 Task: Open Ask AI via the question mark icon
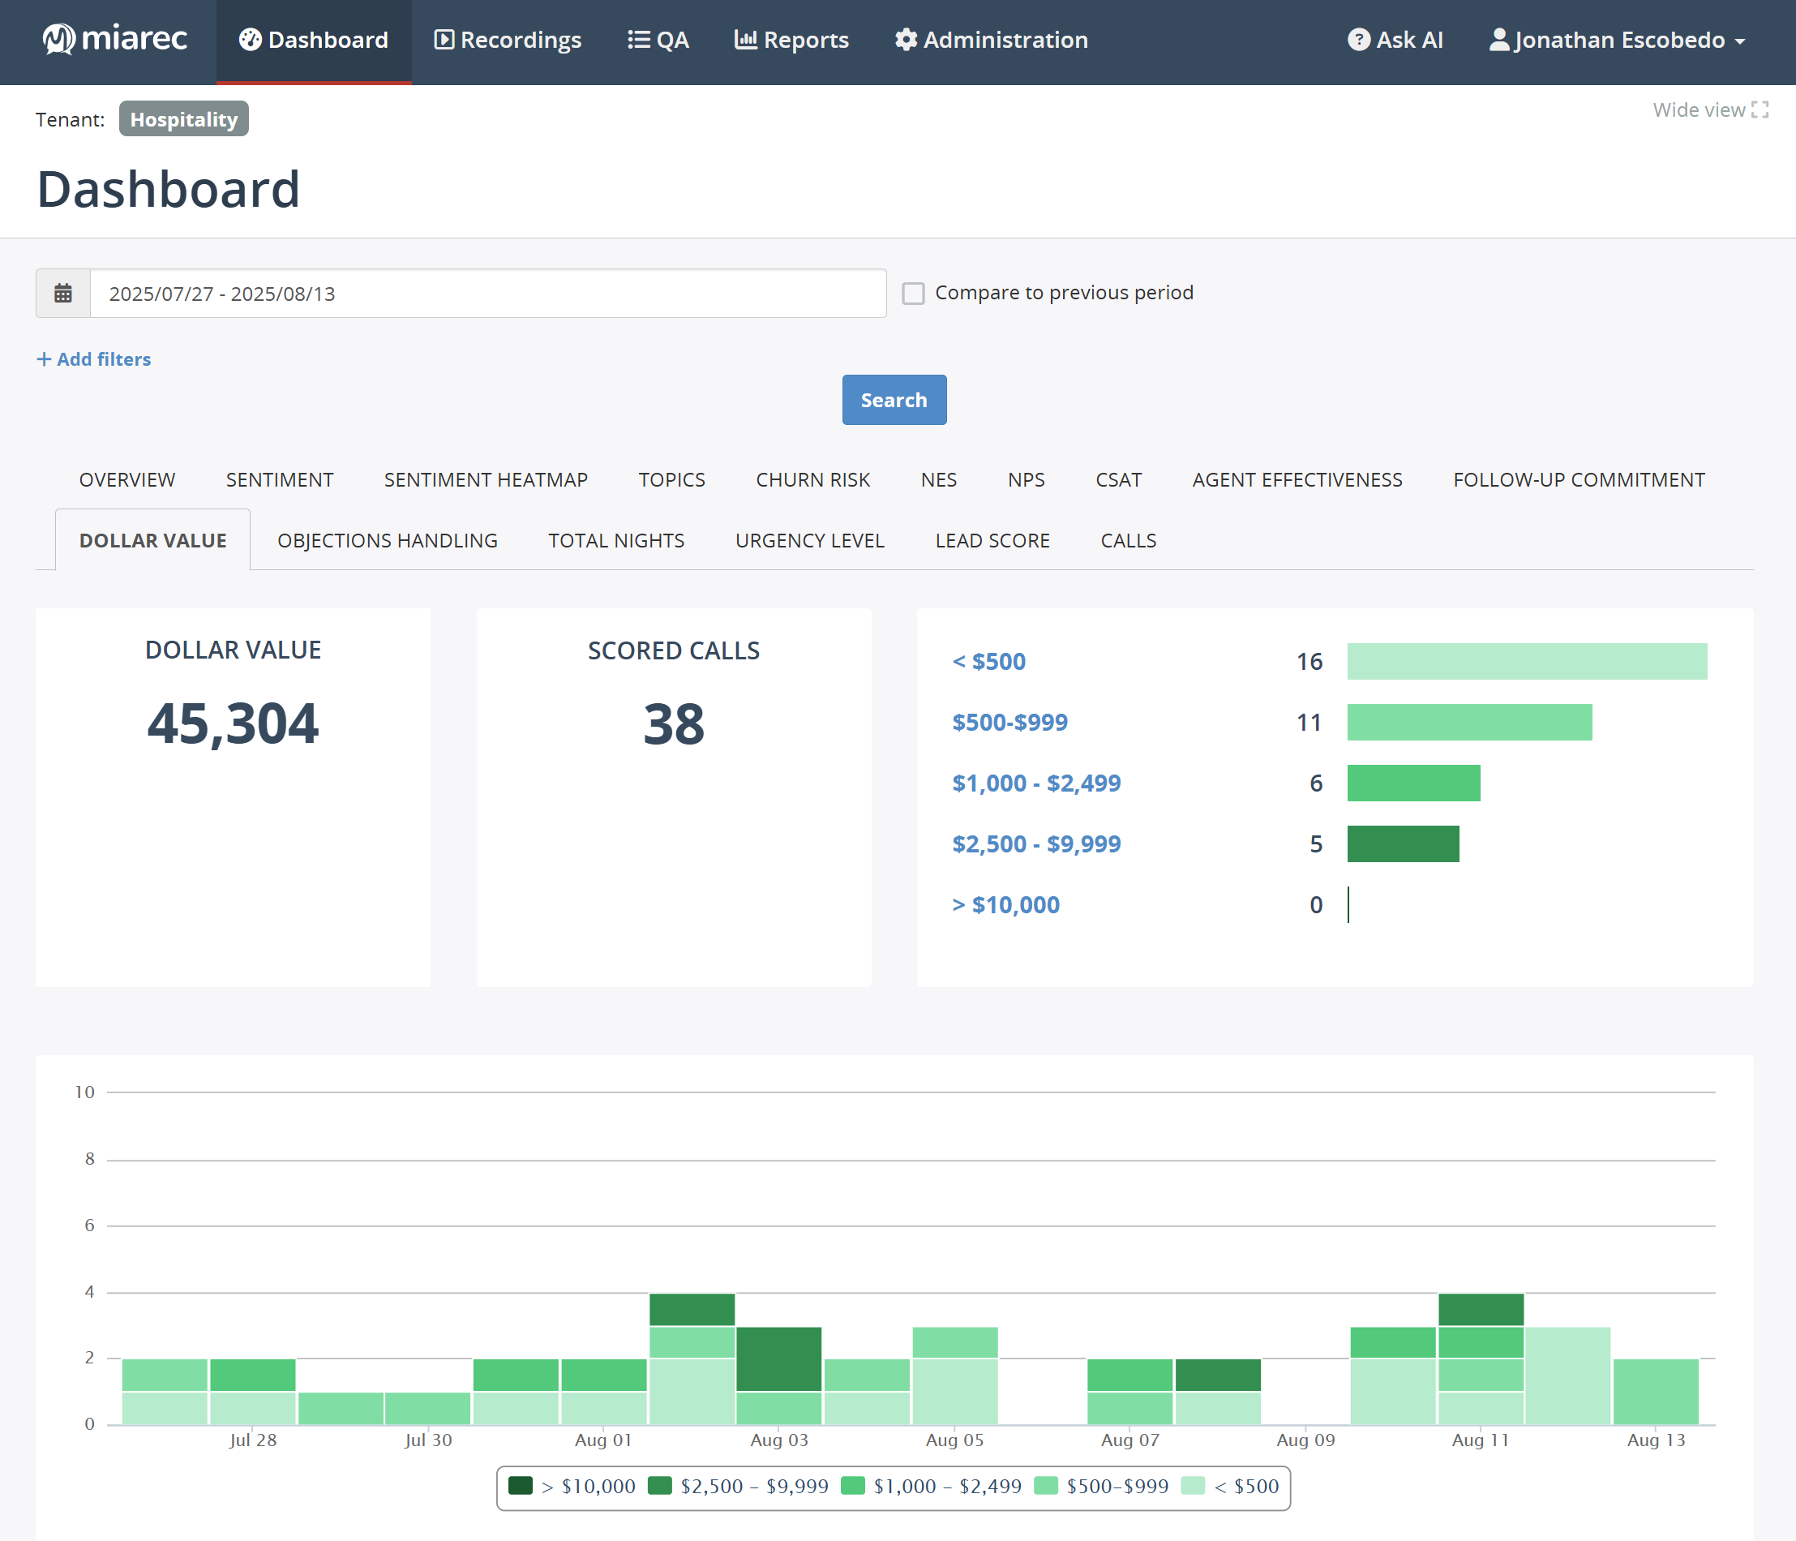click(1359, 39)
